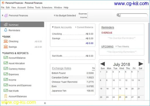Open the Account Balance graph icon

point(6,58)
